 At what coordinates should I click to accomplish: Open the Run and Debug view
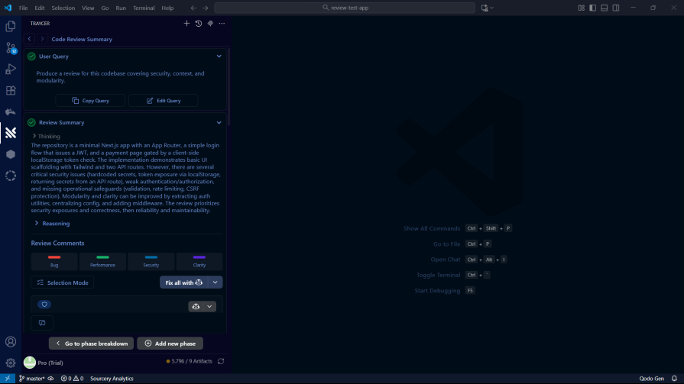[11, 69]
